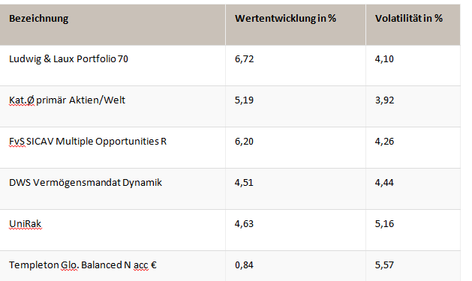472x281 pixels.
Task: Click the Bezeichnung column header
Action: (113, 25)
